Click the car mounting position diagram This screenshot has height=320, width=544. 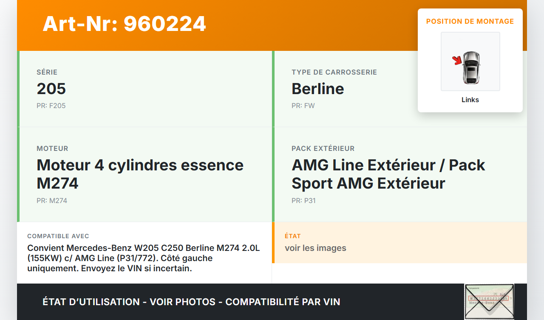[x=470, y=61]
